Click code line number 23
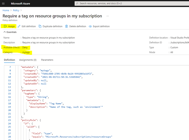189x140 pixels. [x=9, y=120]
